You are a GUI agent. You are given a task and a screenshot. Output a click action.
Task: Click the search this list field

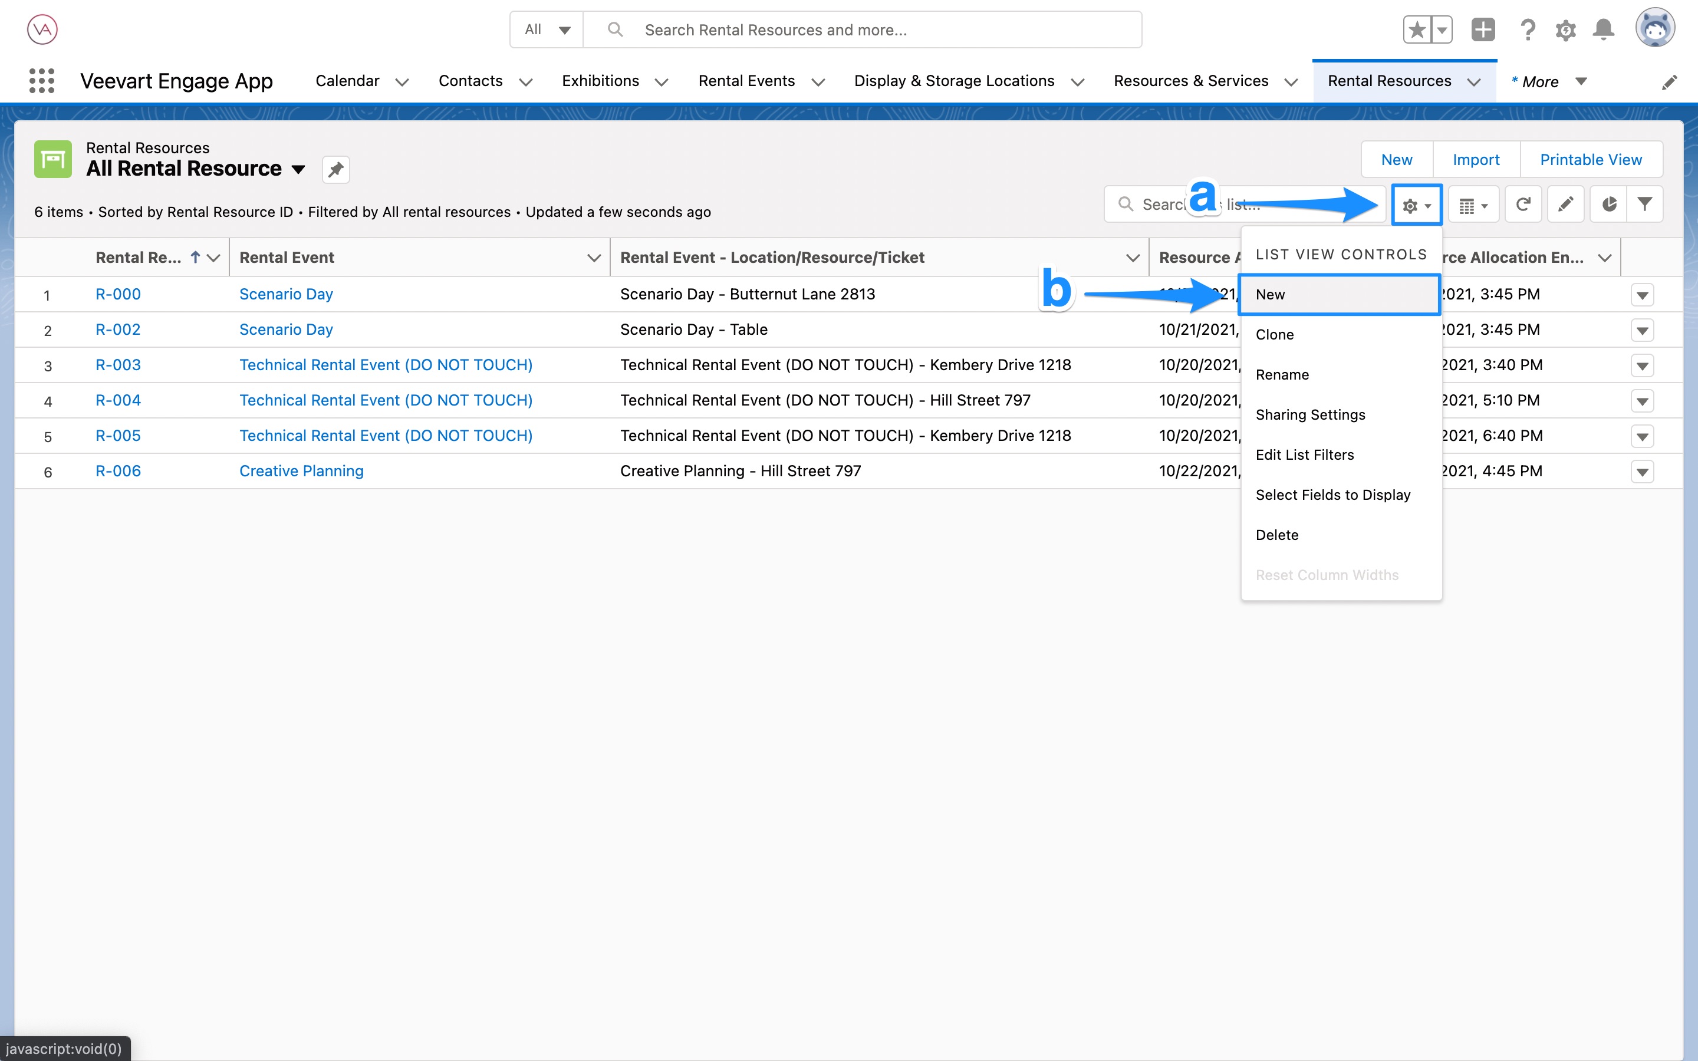[x=1193, y=204]
